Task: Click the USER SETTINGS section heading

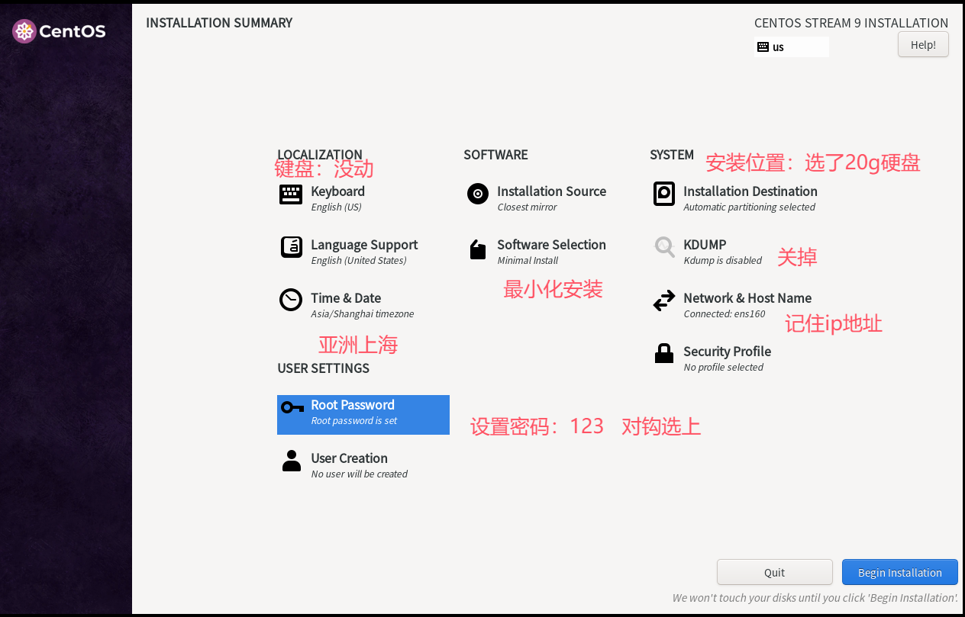Action: click(323, 368)
